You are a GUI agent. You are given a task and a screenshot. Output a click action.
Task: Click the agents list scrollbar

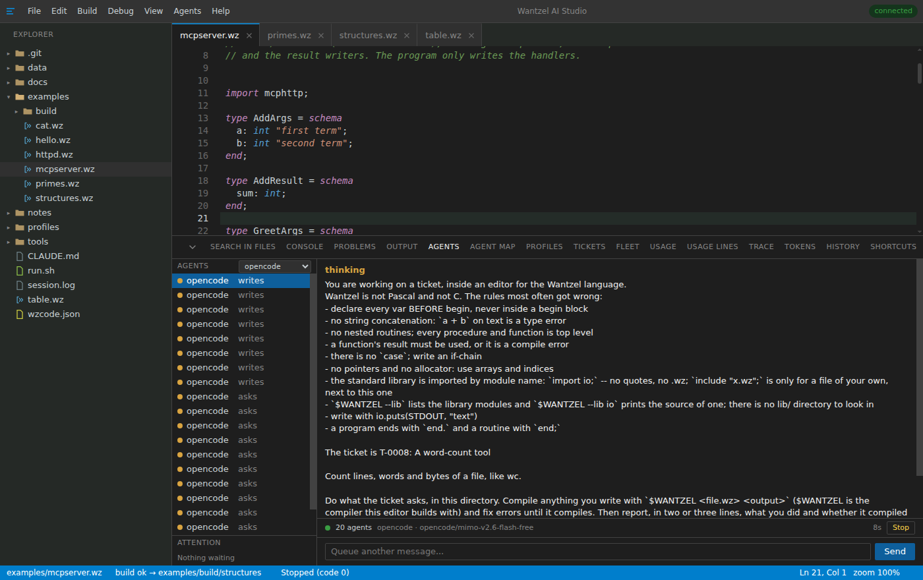pos(313,392)
